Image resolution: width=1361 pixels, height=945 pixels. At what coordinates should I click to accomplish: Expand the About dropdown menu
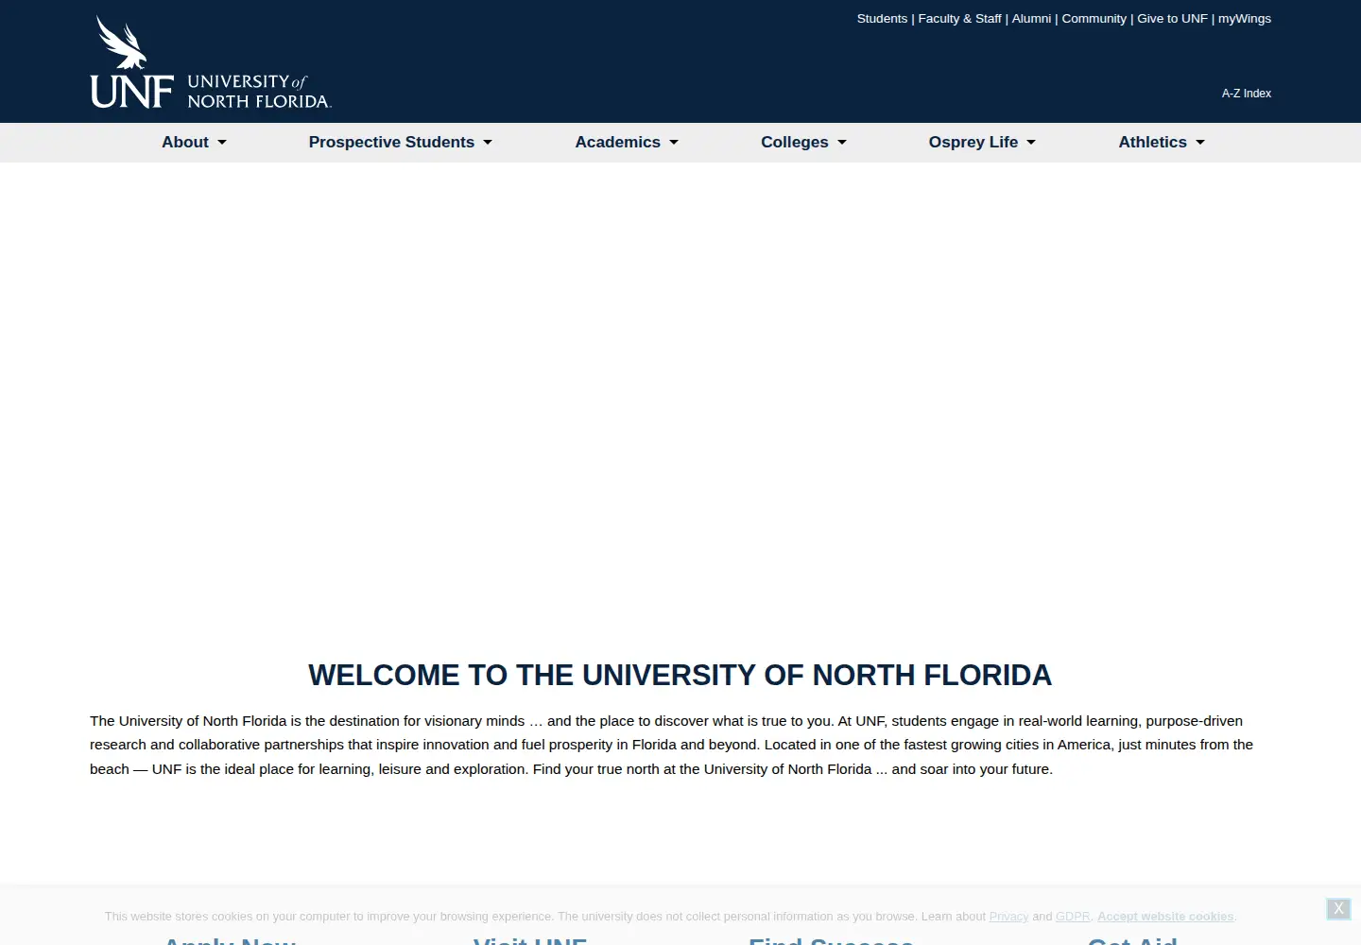click(x=194, y=143)
